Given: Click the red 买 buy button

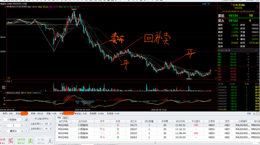Looking at the screenshot, I should (x=7, y=141).
